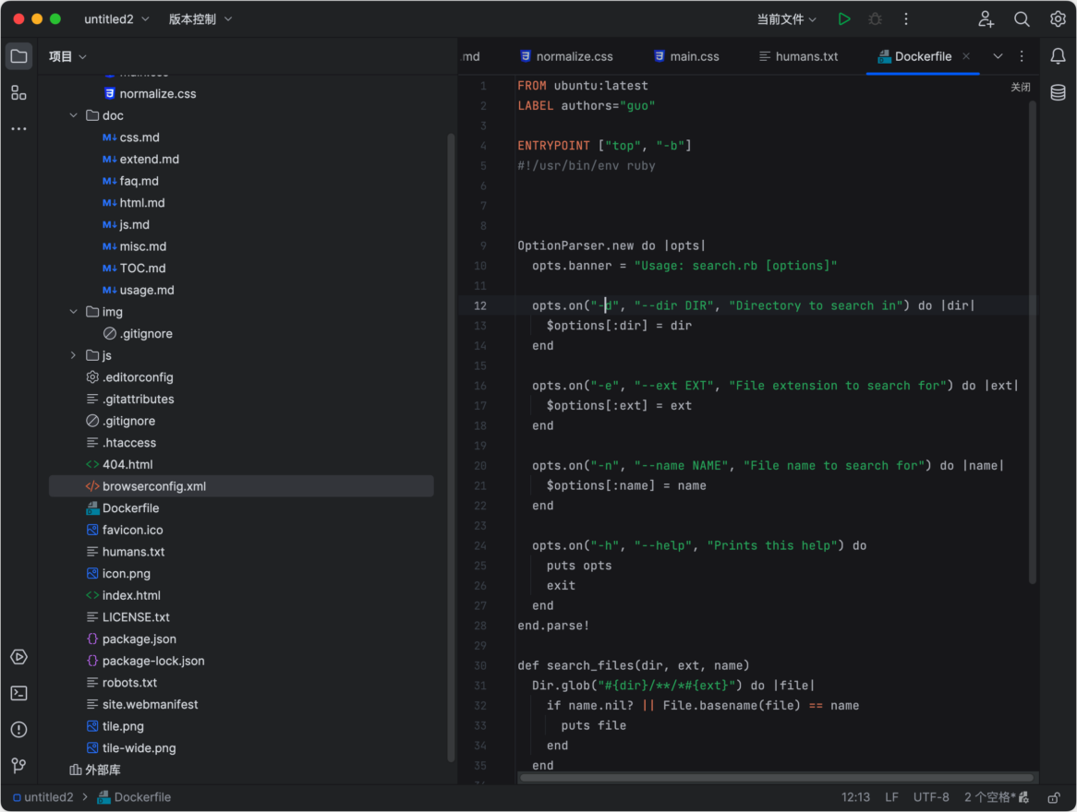The image size is (1077, 812).
Task: Switch to the humans.txt tab
Action: (x=798, y=56)
